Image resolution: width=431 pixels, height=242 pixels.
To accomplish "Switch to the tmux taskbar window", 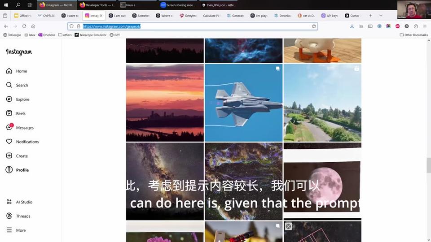I will [x=137, y=5].
